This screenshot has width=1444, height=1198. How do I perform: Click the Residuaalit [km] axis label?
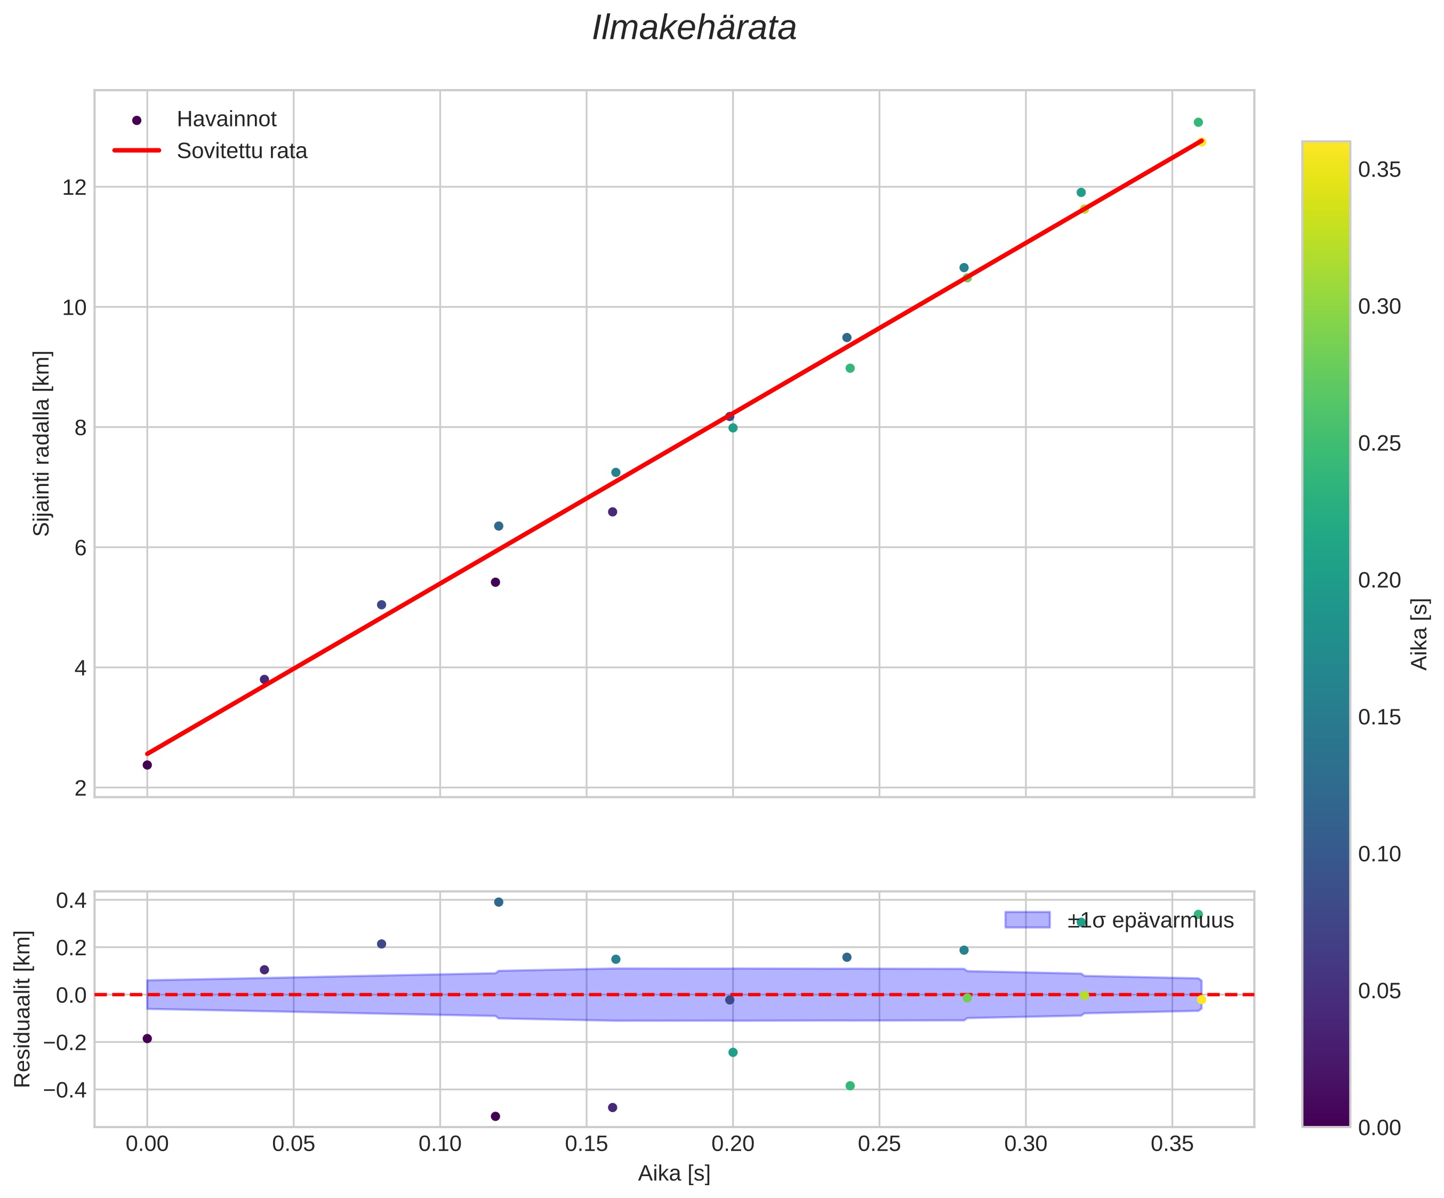[23, 1009]
